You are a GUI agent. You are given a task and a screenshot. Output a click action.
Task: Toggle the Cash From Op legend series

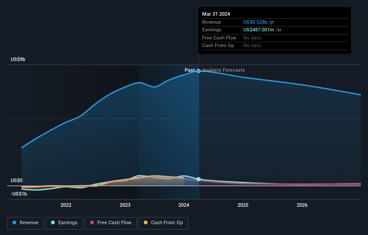[x=163, y=223]
